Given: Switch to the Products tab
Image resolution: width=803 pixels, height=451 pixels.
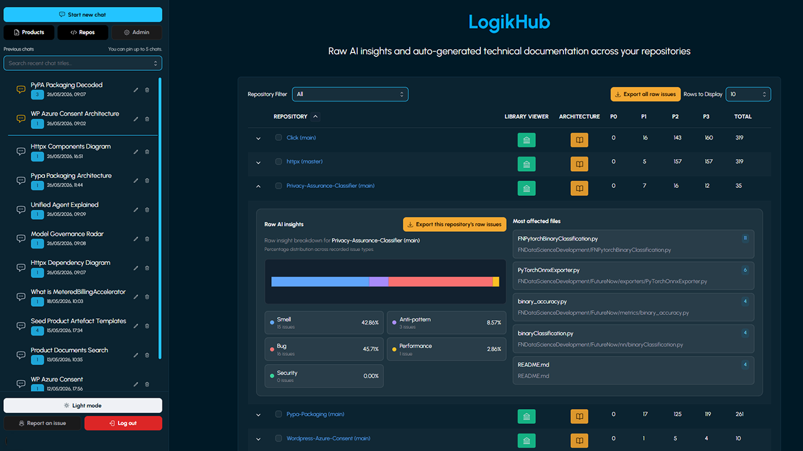Looking at the screenshot, I should [29, 33].
